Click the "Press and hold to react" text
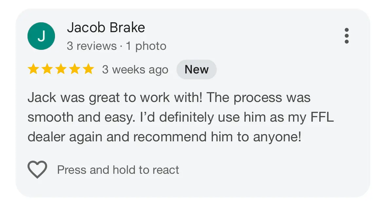Viewport: 386px width, 201px height. point(118,170)
